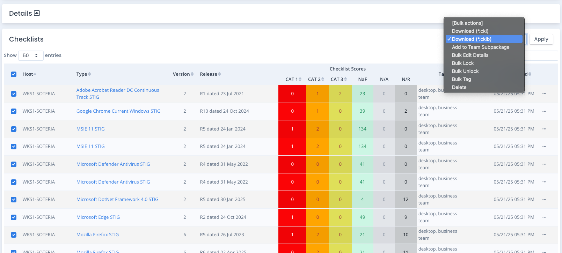Open the Show entries count dropdown
This screenshot has width=562, height=253.
click(x=31, y=55)
